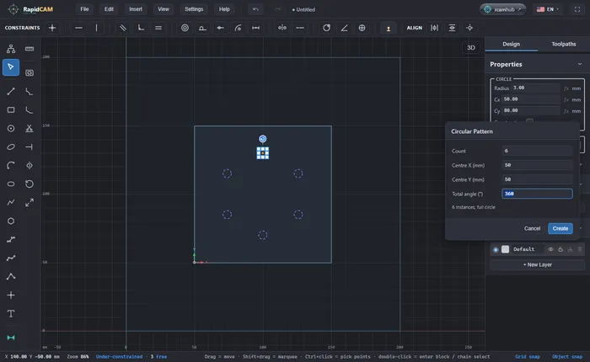Open the Edit menu
The image size is (590, 362).
tap(109, 9)
